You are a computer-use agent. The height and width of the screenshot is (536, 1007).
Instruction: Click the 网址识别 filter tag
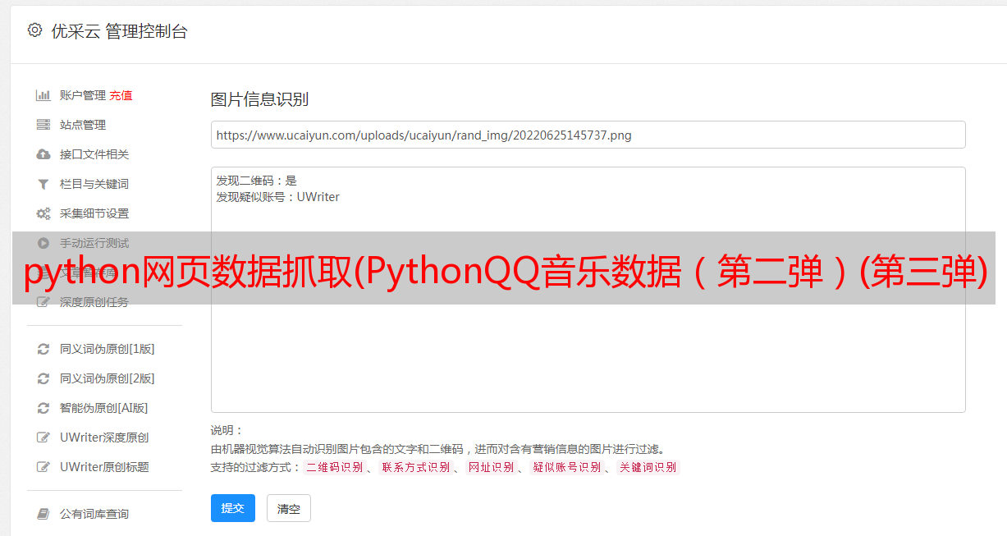point(491,467)
